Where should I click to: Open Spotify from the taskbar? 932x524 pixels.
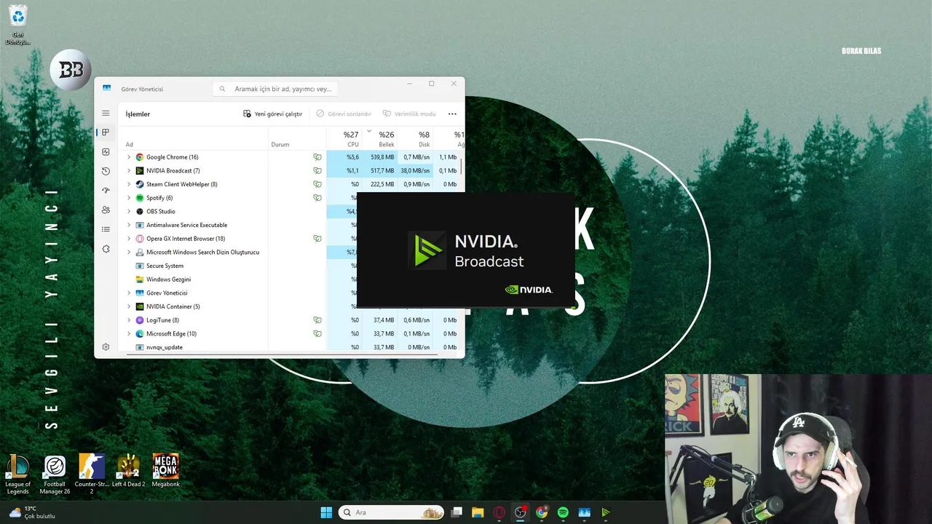563,512
